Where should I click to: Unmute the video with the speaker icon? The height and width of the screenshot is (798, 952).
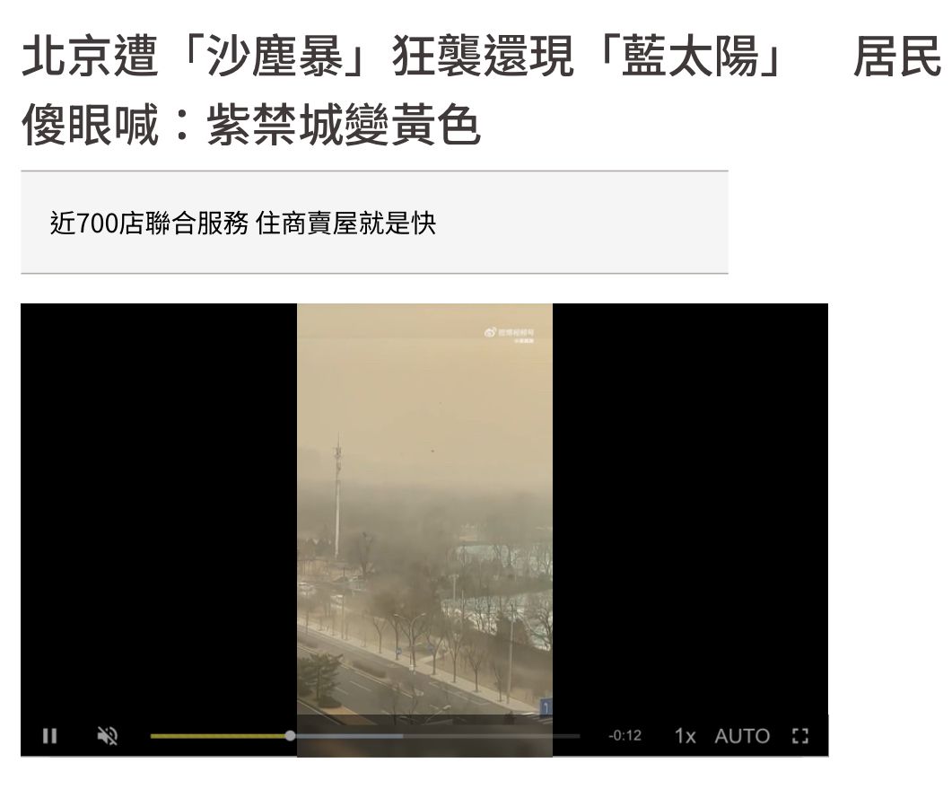tap(108, 736)
